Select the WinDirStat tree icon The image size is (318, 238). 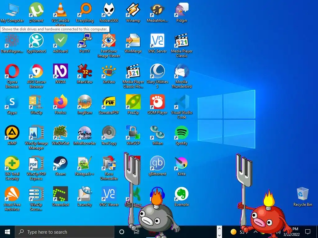(61, 133)
